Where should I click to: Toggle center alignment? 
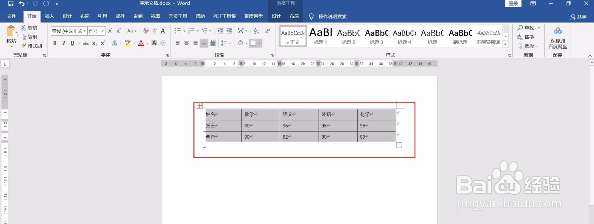pyautogui.click(x=186, y=43)
